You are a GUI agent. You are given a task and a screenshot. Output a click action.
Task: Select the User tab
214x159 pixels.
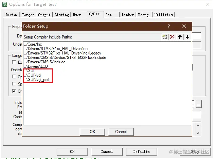77,15
